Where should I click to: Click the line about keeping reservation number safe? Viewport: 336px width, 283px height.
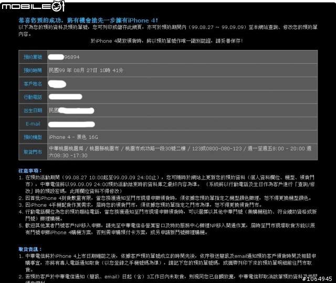tap(166, 41)
